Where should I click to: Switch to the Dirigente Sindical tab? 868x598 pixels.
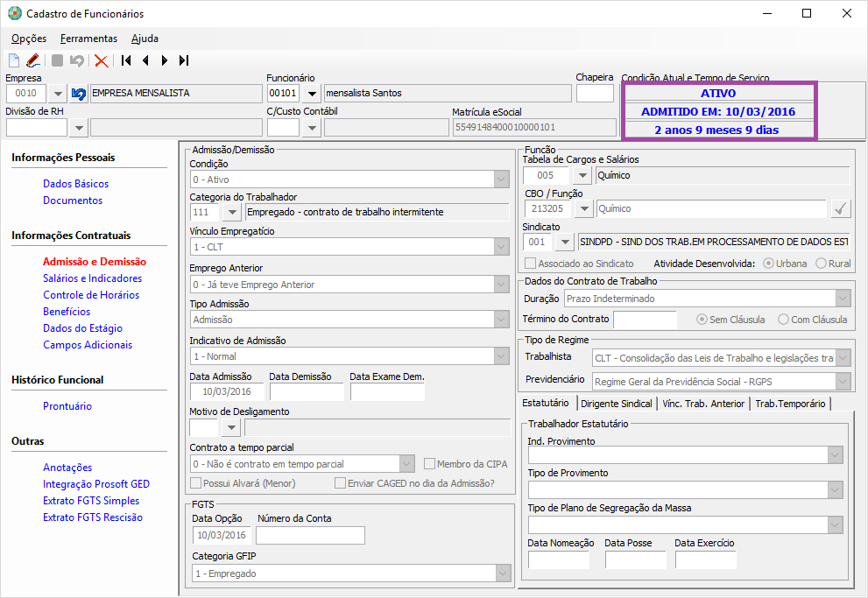(x=616, y=404)
